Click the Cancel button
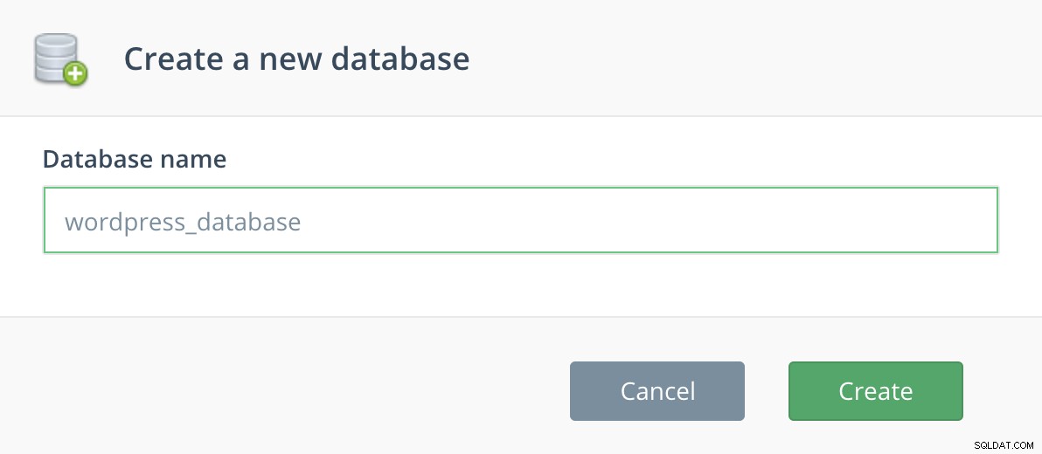 (657, 391)
